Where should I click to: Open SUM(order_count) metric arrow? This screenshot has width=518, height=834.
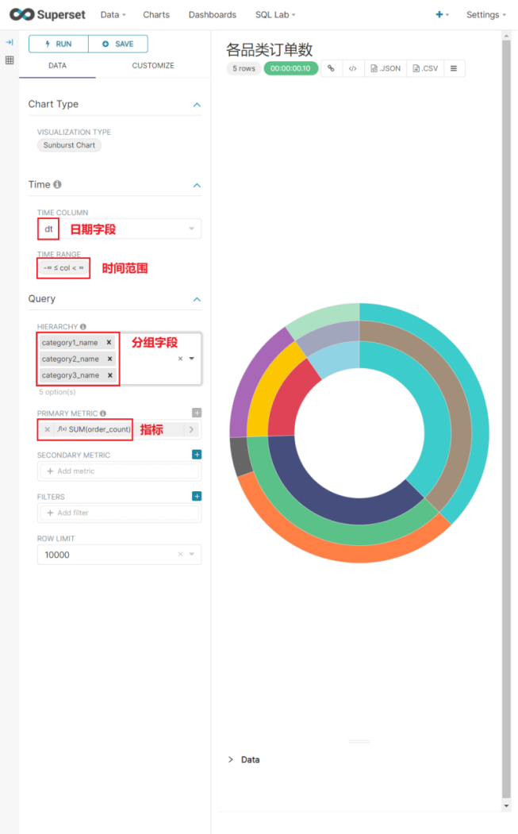tap(191, 429)
